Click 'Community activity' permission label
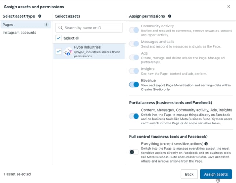 point(157,26)
